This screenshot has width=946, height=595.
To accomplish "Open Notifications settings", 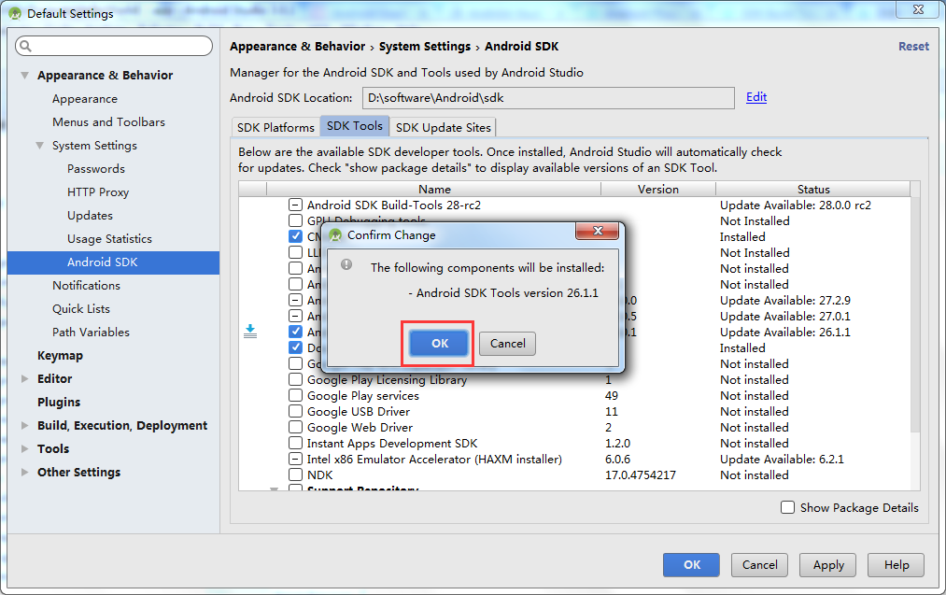I will pyautogui.click(x=86, y=286).
